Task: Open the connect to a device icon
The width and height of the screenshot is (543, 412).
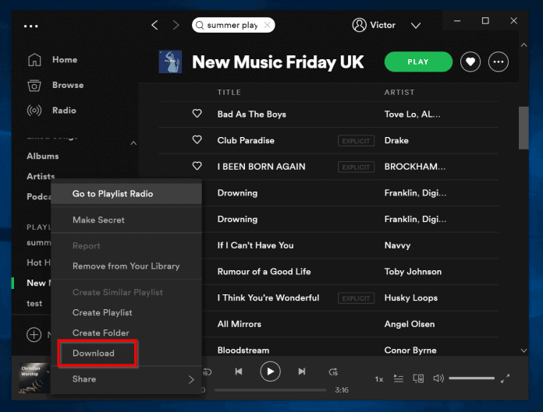Action: coord(418,379)
